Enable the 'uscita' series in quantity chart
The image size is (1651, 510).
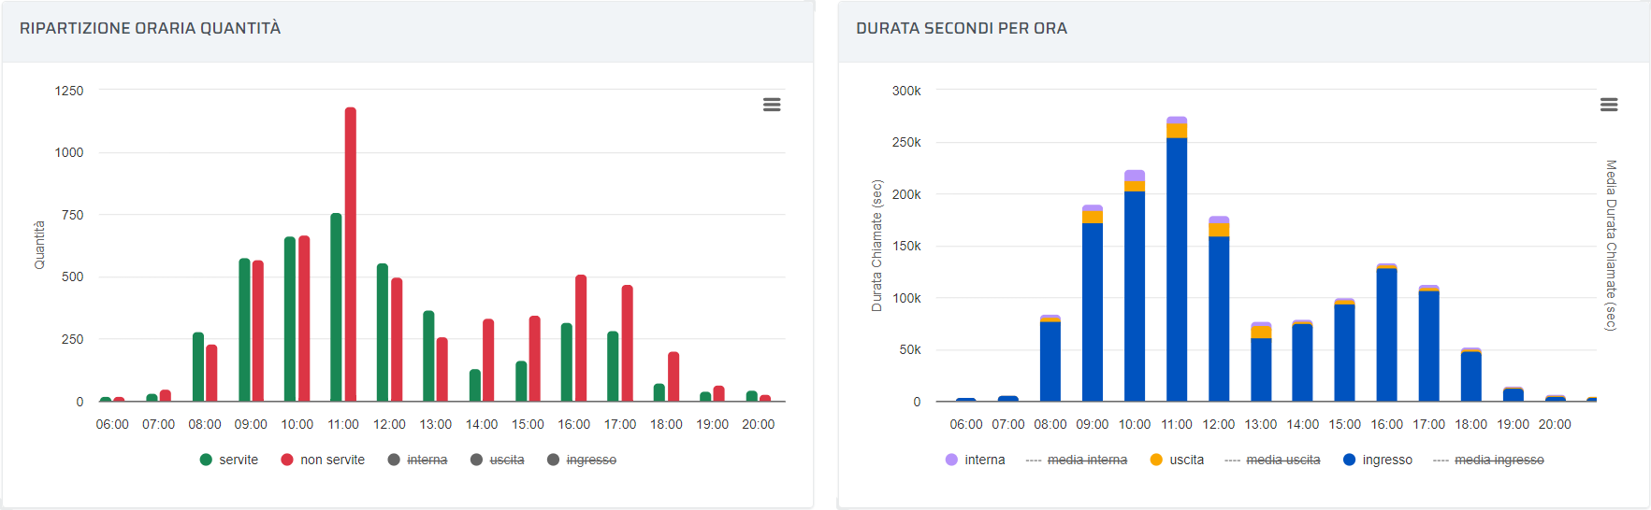coord(498,460)
